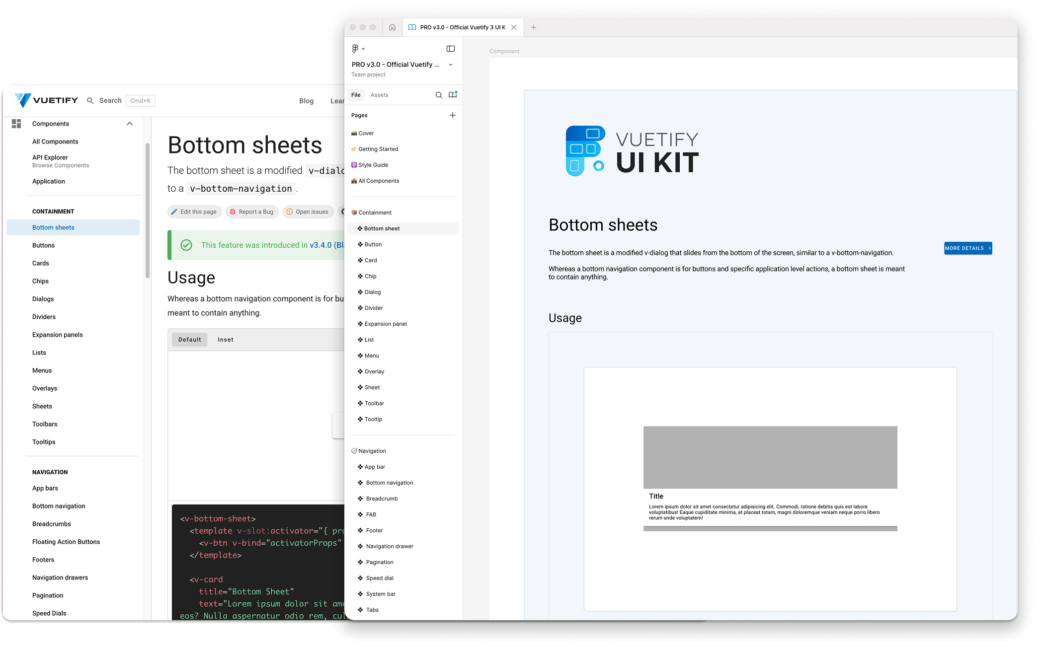Select the Inset tab in the usage example

[x=225, y=339]
